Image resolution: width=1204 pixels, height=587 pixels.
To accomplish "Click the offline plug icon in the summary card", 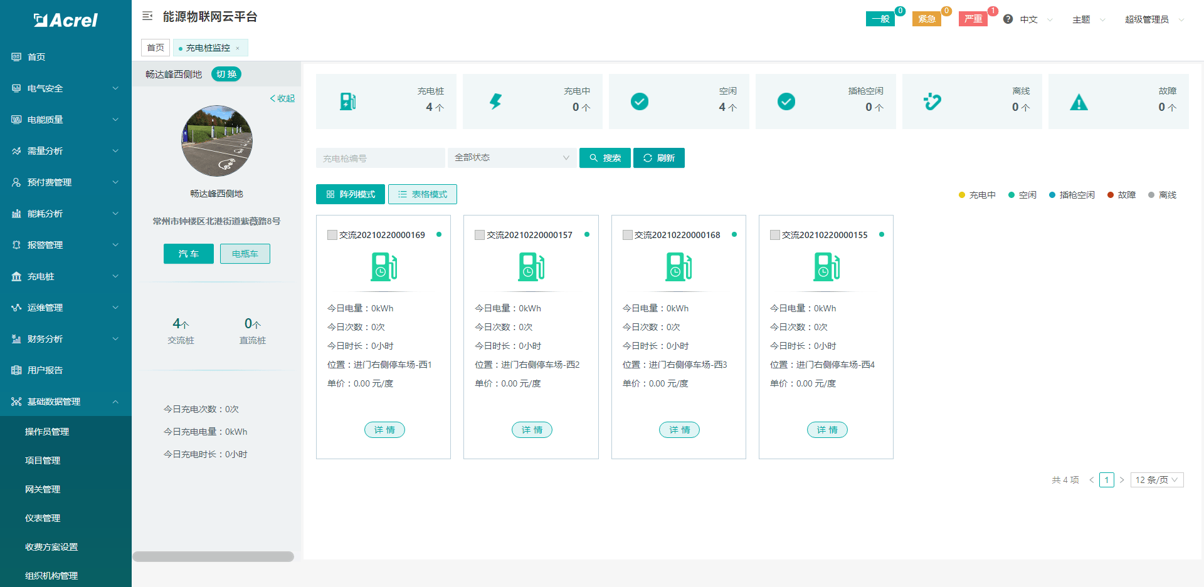I will coord(932,101).
